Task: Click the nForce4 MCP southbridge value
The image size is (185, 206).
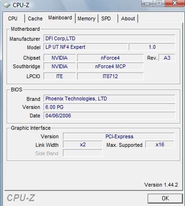Action: 110,66
